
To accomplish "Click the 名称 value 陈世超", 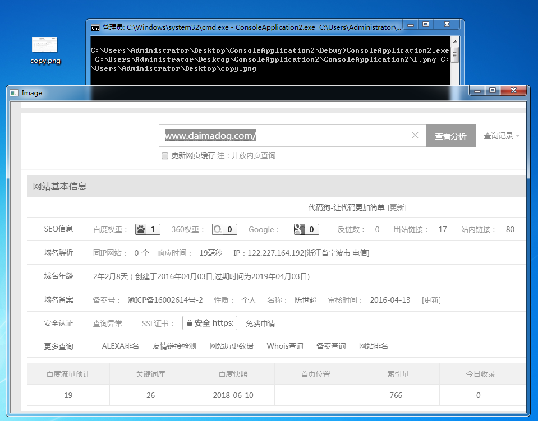I will point(306,300).
